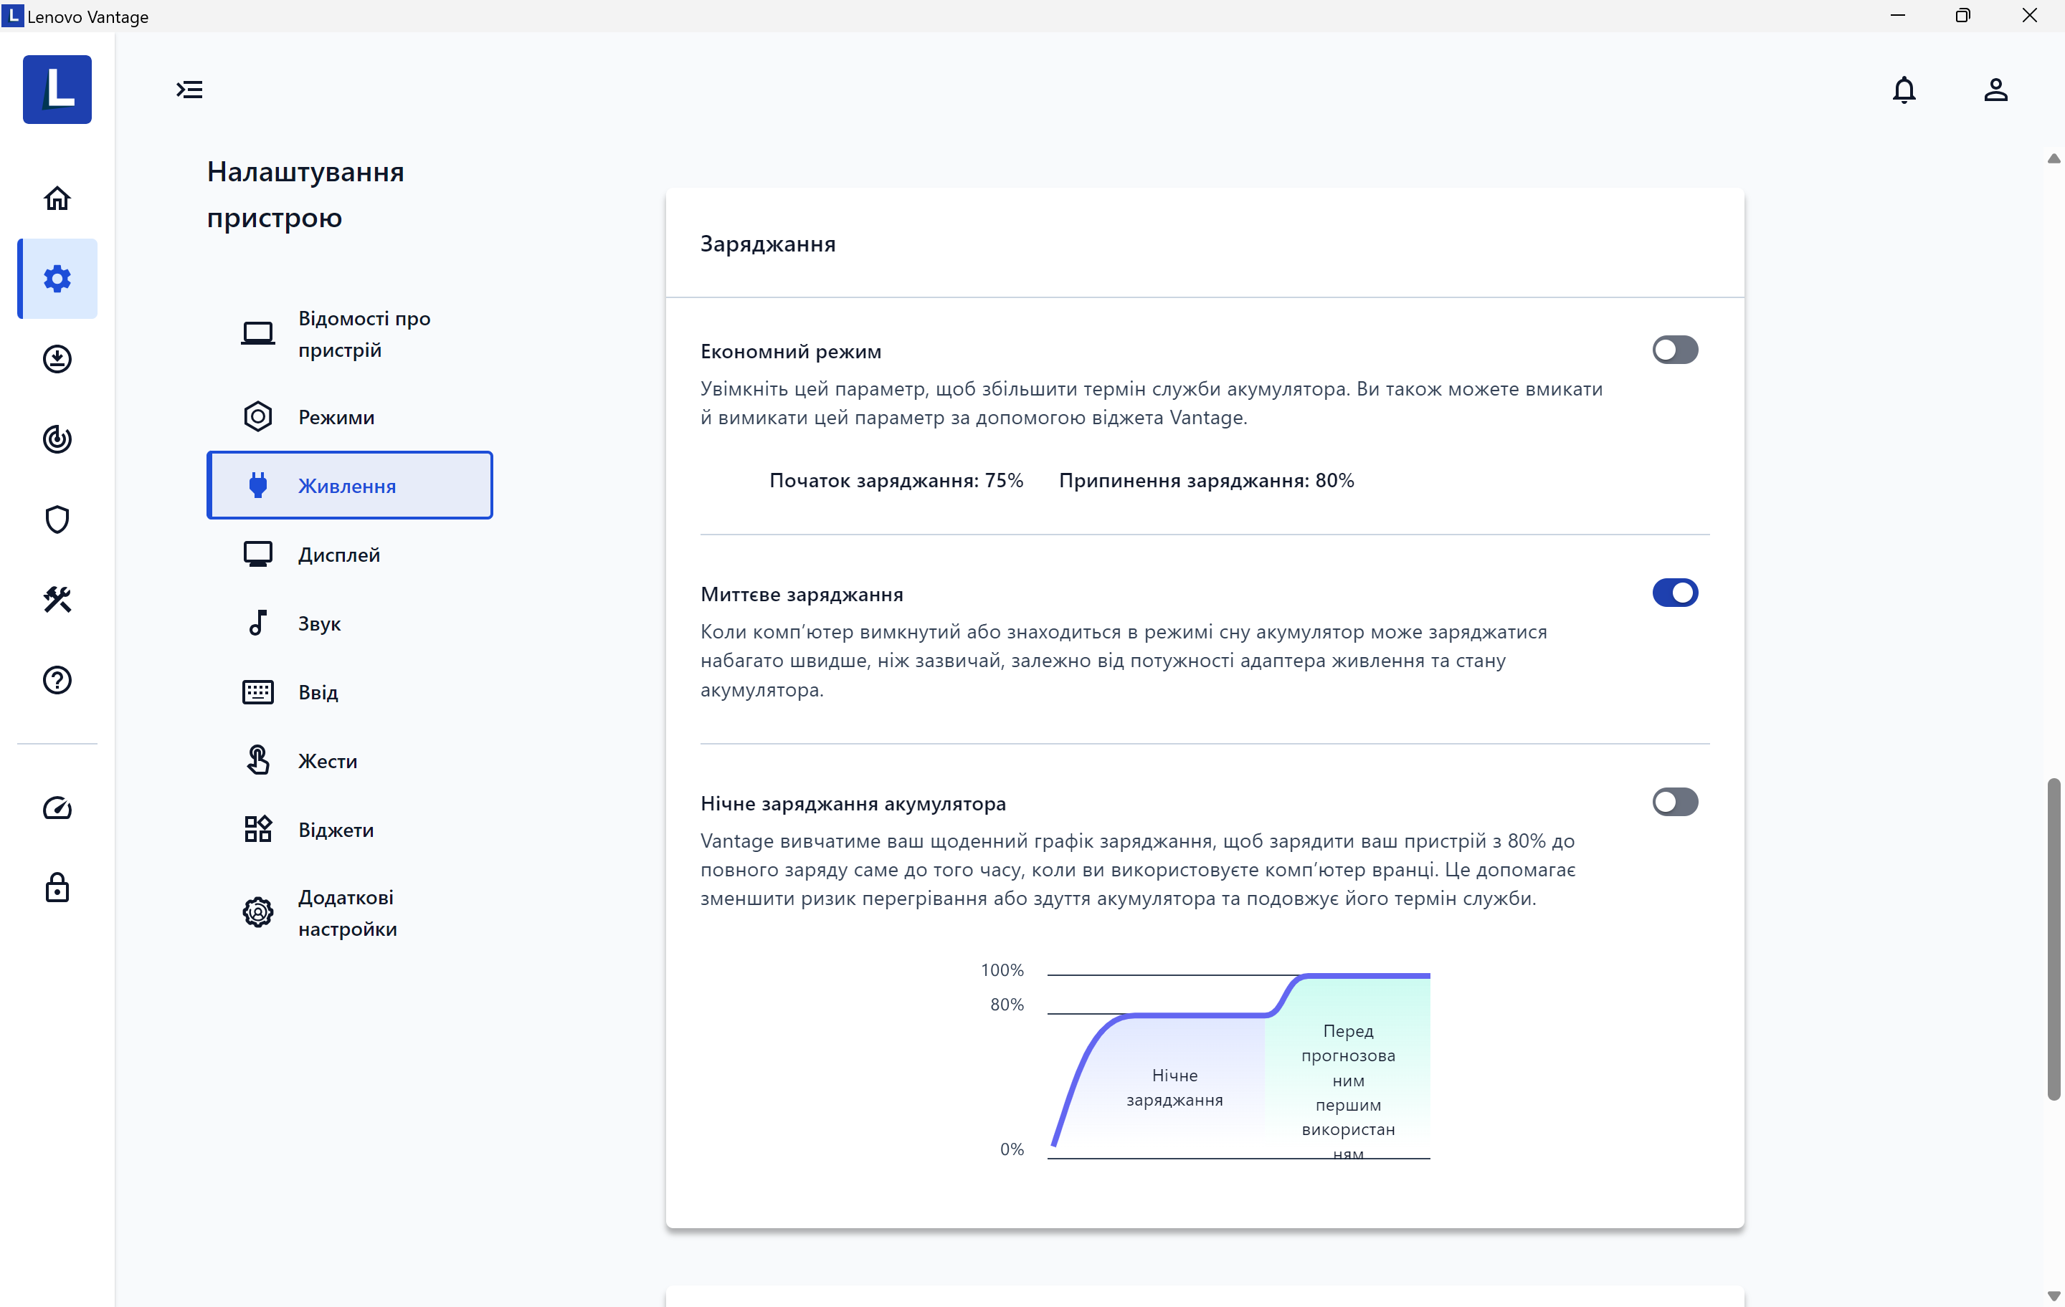This screenshot has height=1307, width=2065.
Task: Go to Відомості про пристрій
Action: click(364, 334)
